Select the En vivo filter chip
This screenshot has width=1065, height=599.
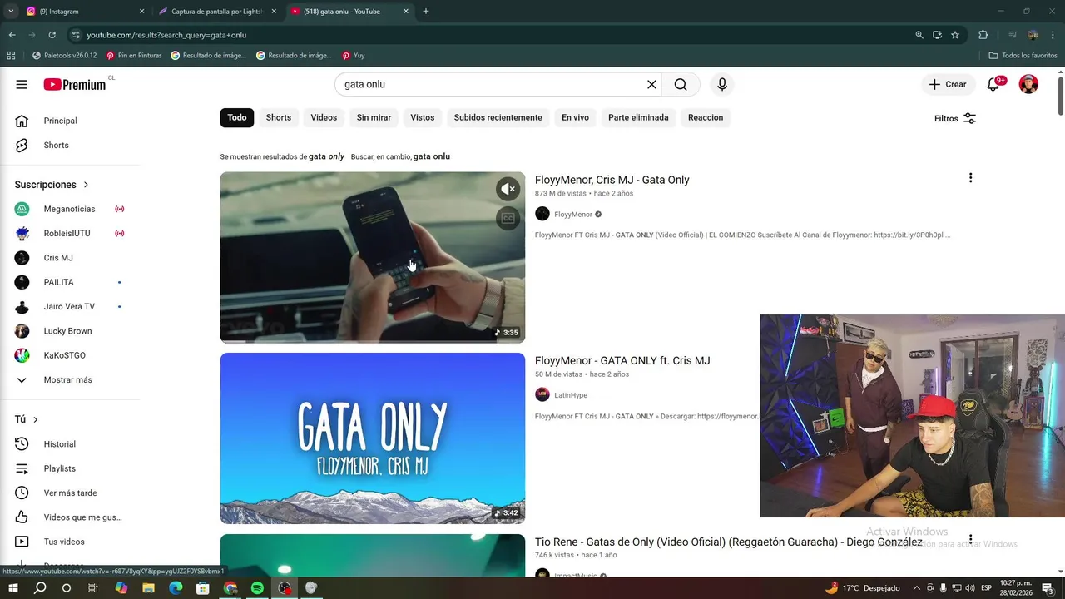[x=575, y=117]
